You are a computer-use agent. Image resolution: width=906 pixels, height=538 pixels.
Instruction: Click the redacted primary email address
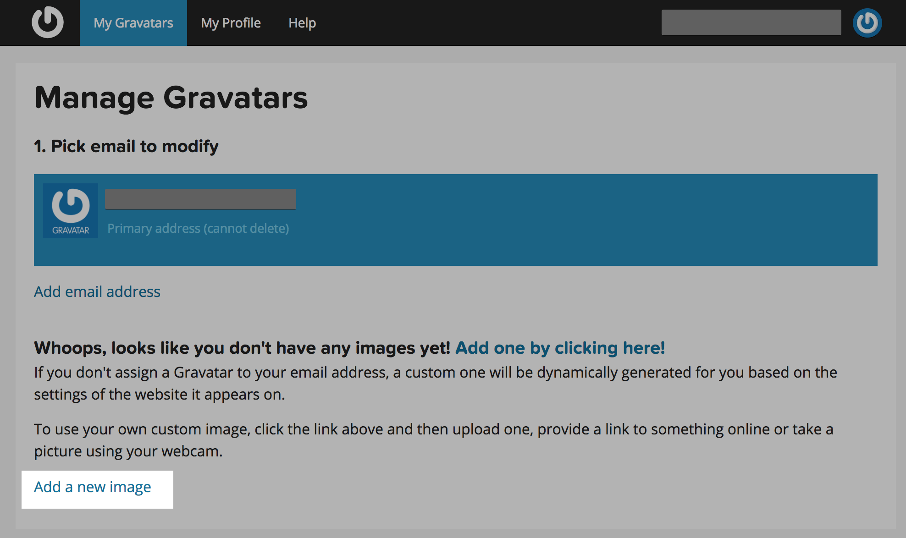click(x=200, y=199)
